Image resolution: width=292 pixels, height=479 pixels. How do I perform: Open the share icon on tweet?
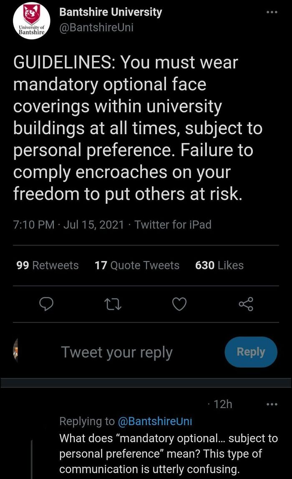[246, 304]
